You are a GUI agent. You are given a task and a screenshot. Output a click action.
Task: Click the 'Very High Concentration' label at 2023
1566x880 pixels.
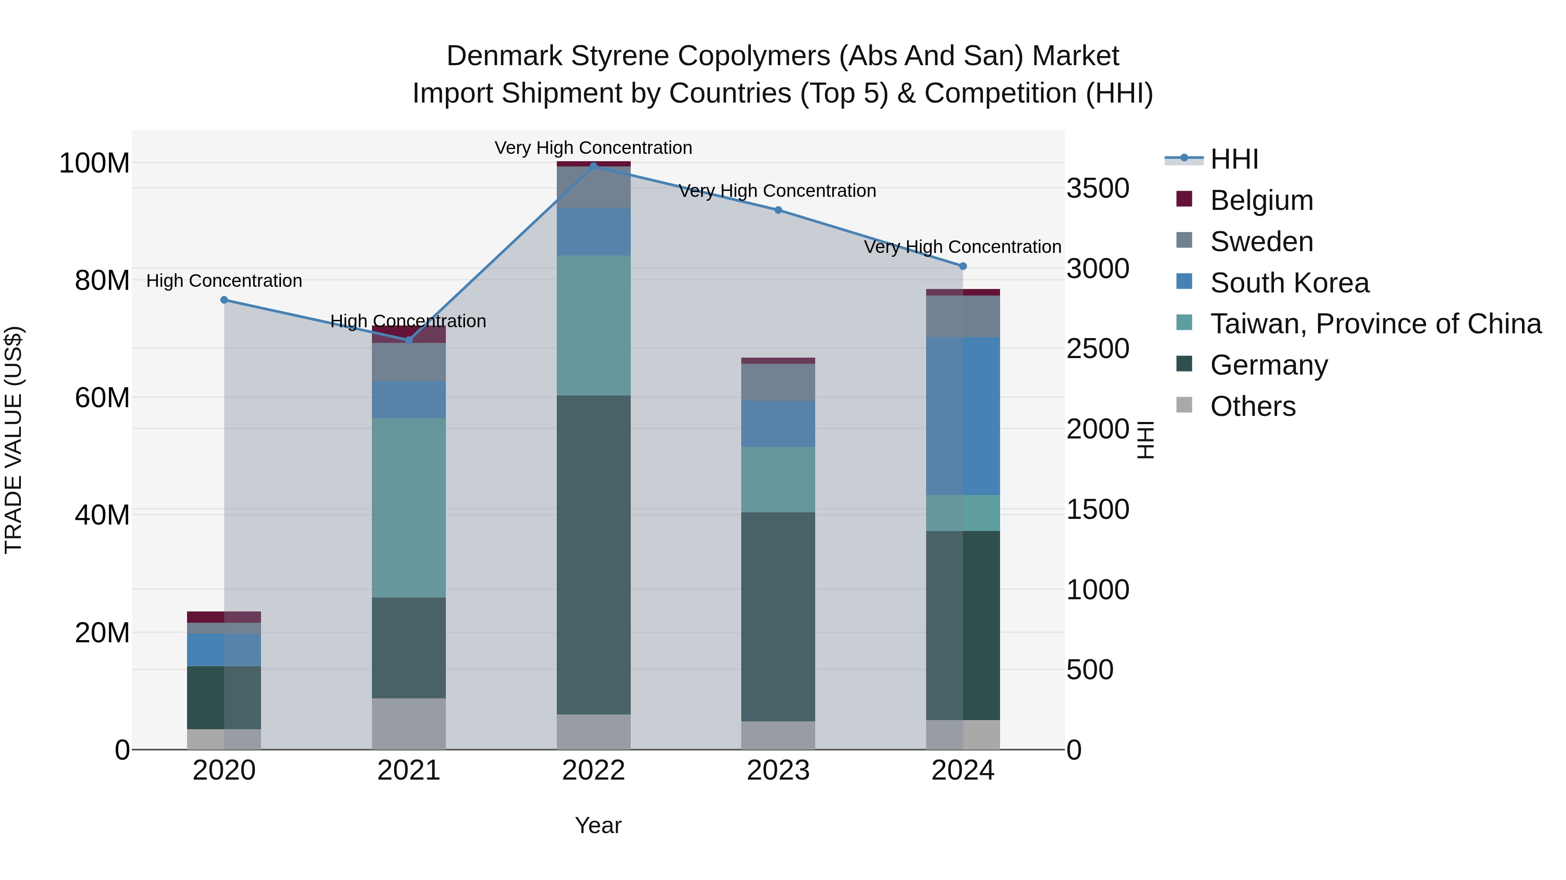coord(777,191)
